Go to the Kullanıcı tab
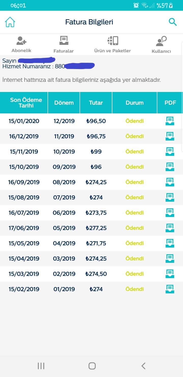 pyautogui.click(x=161, y=45)
